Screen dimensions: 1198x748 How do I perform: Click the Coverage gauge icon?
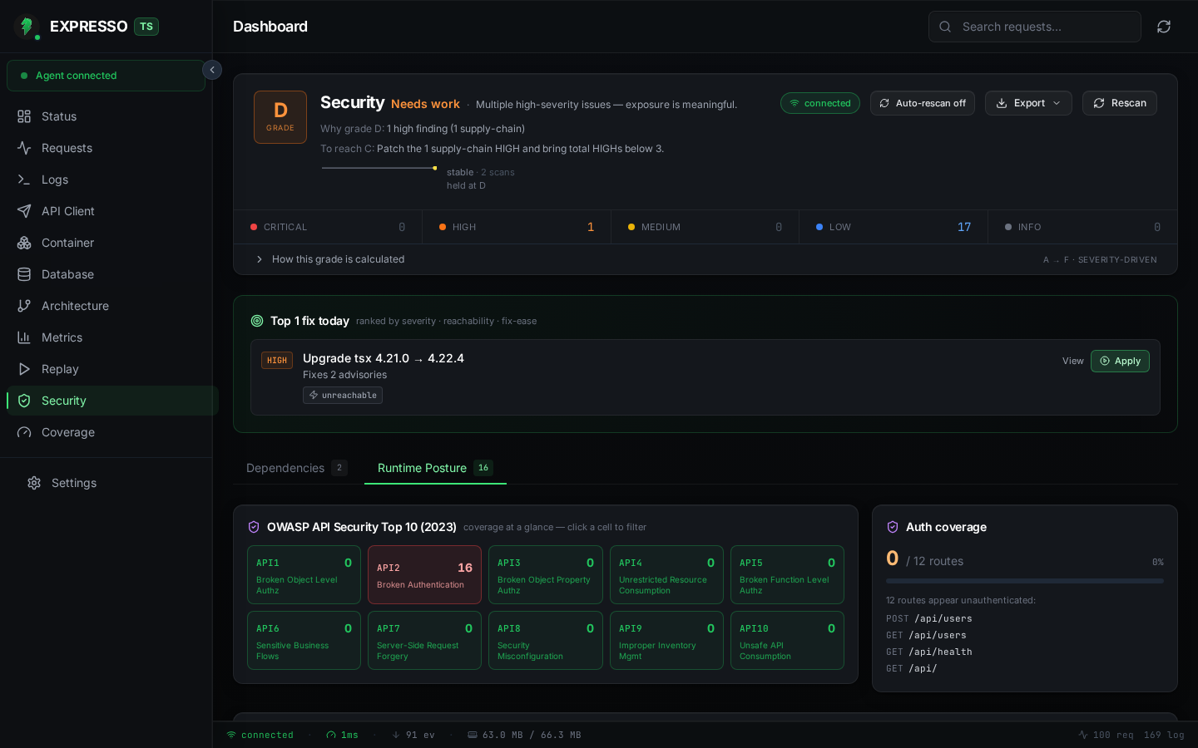tap(24, 432)
